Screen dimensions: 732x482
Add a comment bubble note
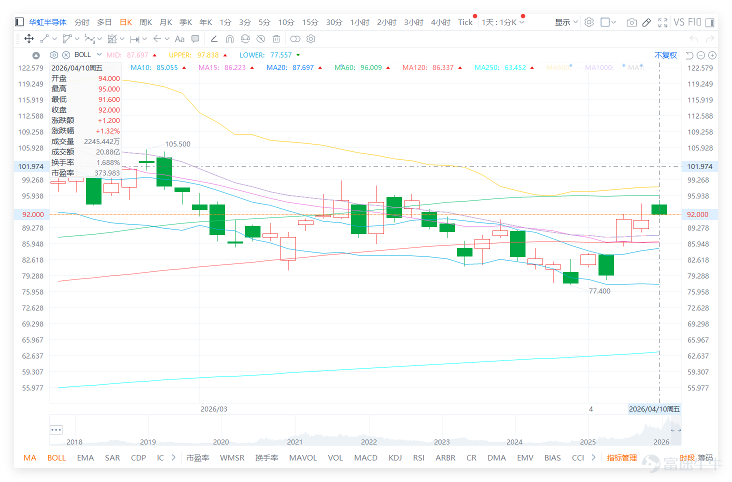tap(195, 39)
